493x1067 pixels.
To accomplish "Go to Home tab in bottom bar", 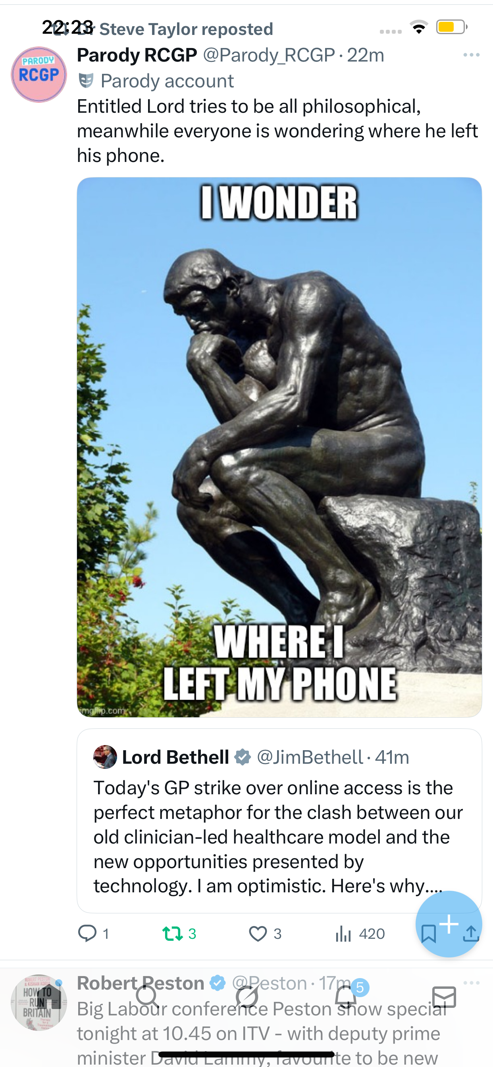I will pyautogui.click(x=49, y=998).
